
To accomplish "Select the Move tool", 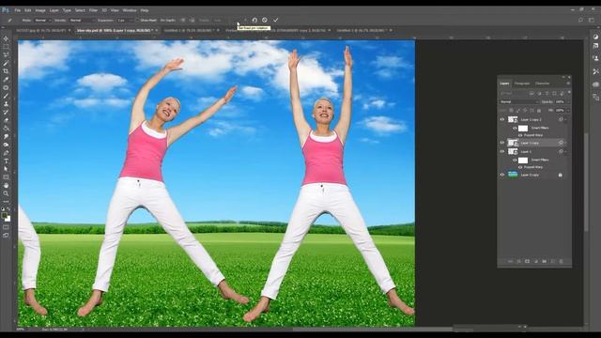I will point(6,38).
